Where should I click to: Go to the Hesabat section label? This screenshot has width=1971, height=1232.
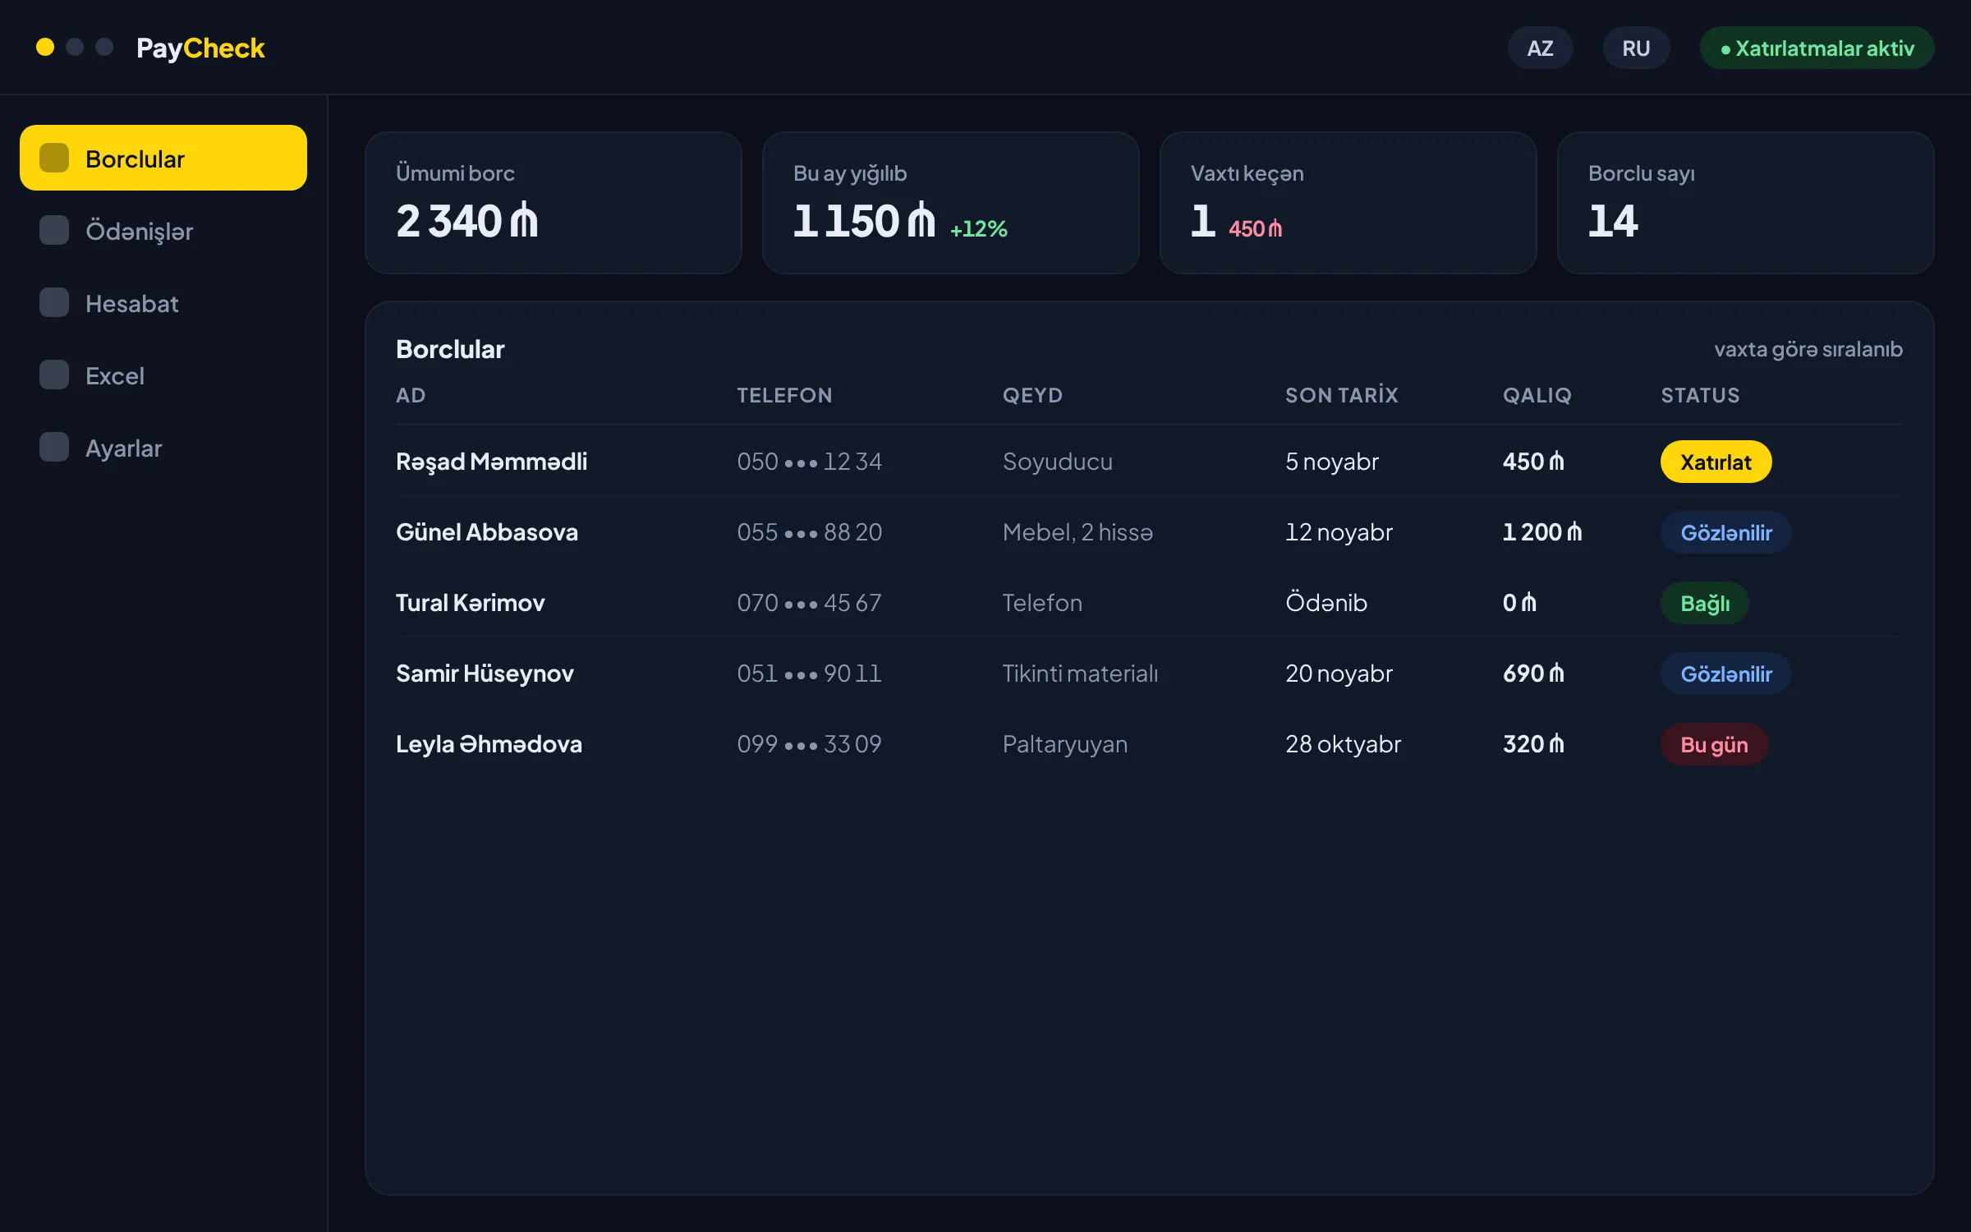pos(131,304)
